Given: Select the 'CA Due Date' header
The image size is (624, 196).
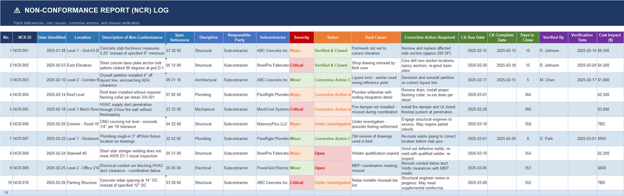Looking at the screenshot, I should (473, 37).
